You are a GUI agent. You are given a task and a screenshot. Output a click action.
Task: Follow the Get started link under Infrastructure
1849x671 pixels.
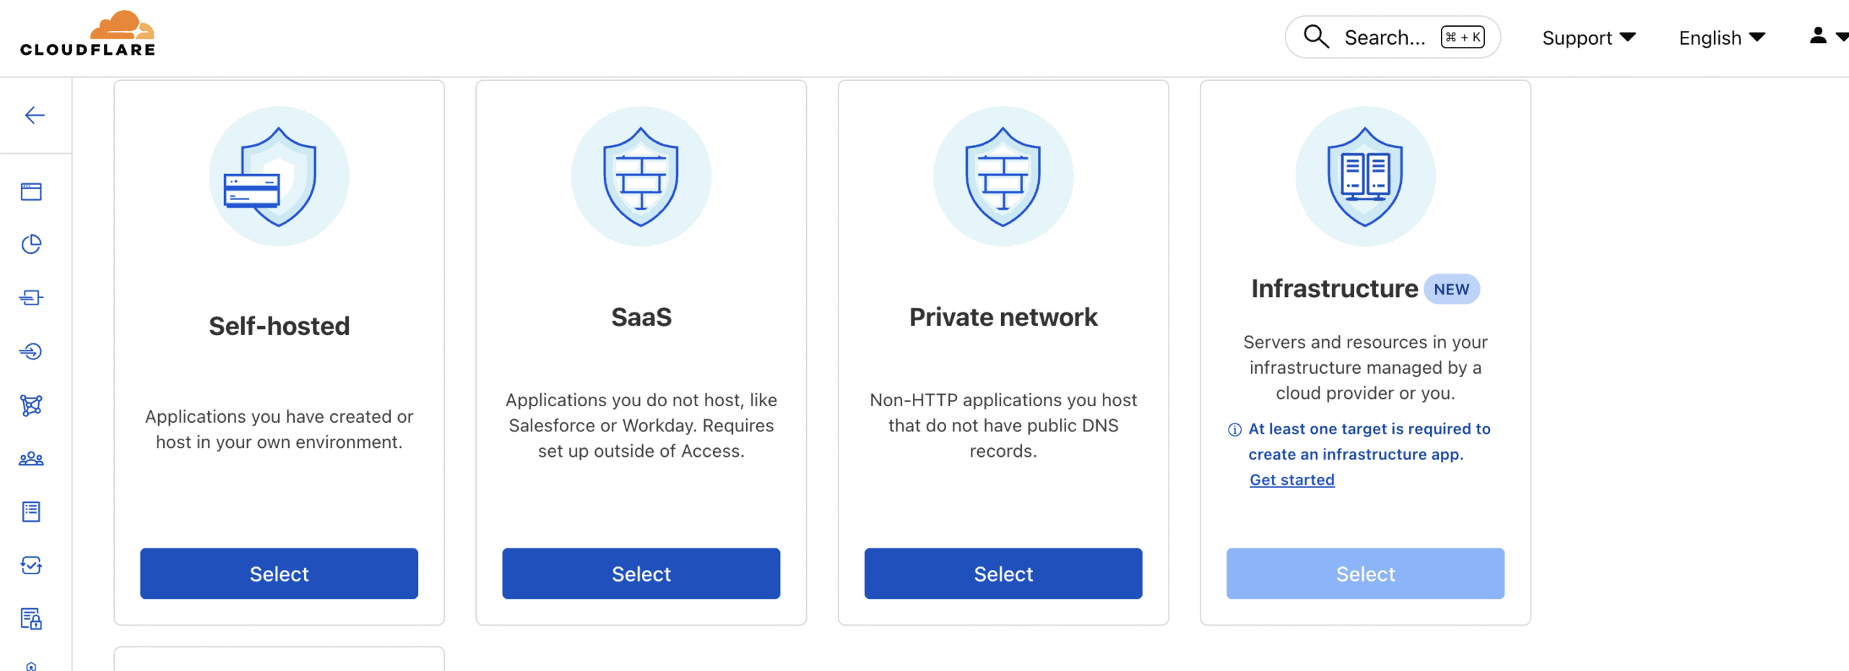coord(1291,479)
